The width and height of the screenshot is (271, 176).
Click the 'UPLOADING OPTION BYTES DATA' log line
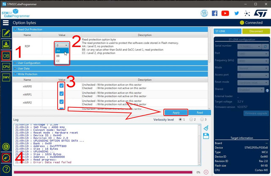coord(58,141)
